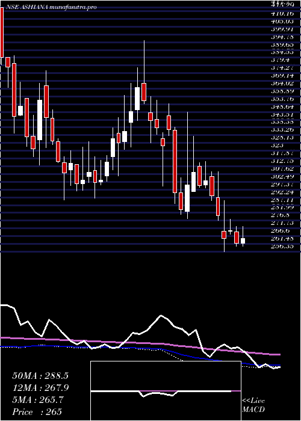Click the 302.49 price level label
This screenshot has height=421, width=301.
(x=284, y=177)
